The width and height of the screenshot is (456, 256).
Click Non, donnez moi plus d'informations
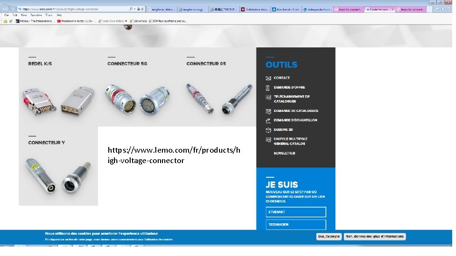[x=375, y=237]
